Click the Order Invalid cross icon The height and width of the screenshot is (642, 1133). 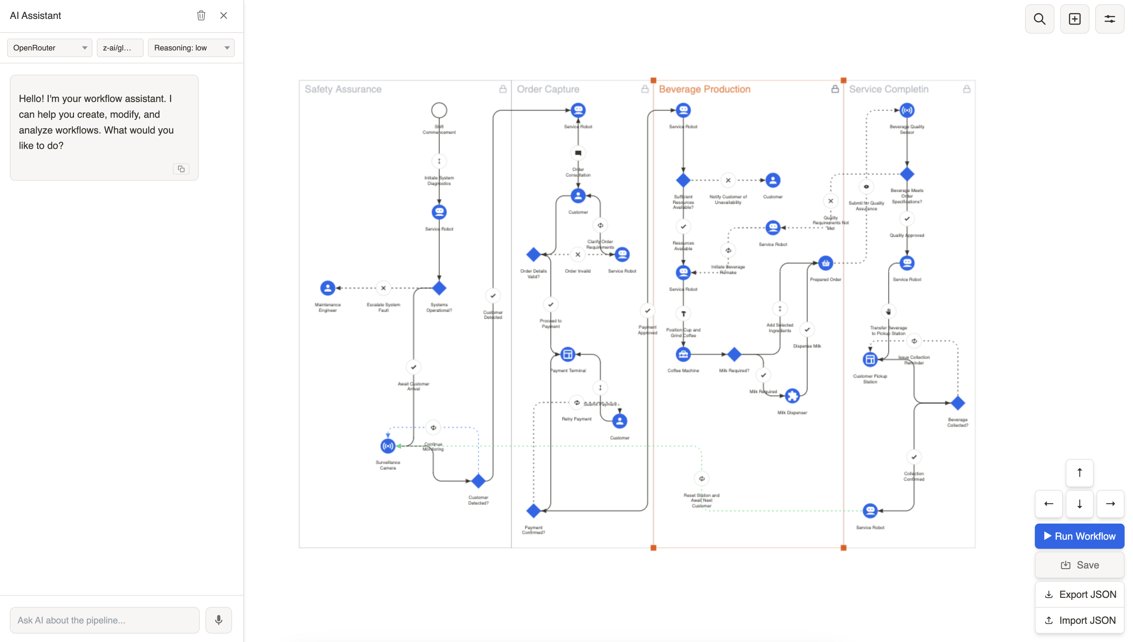click(x=577, y=254)
